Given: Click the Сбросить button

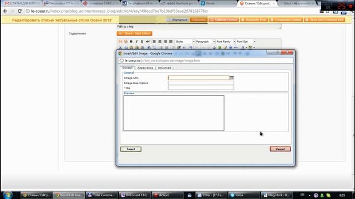Looking at the screenshot, I should click(x=199, y=20).
